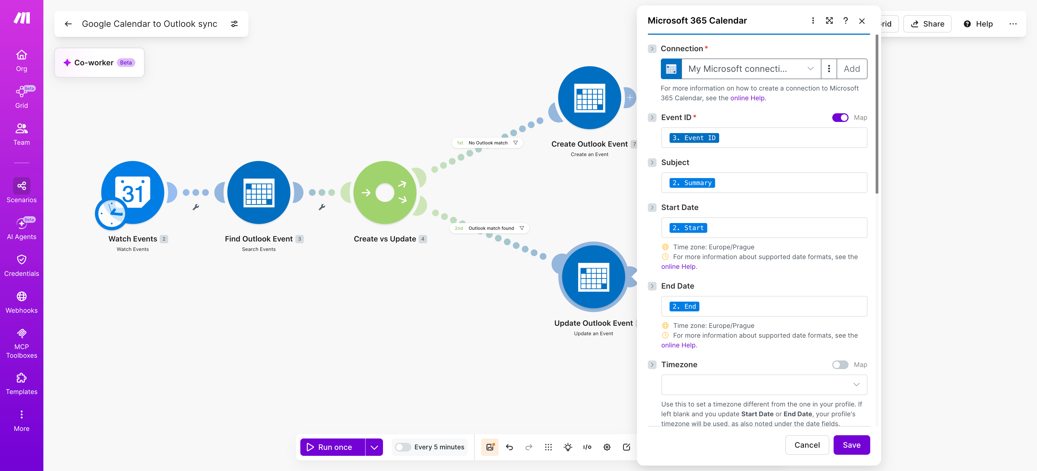Image resolution: width=1037 pixels, height=471 pixels.
Task: Click the module panel vertical scrollbar
Action: pos(877,114)
